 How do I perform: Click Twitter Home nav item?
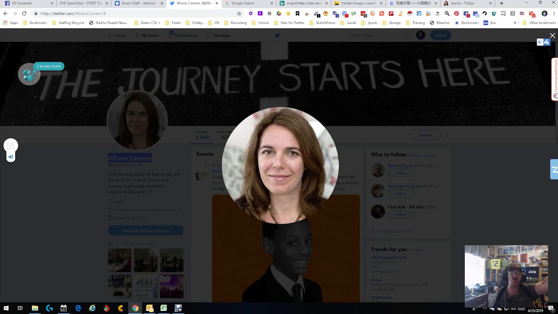pyautogui.click(x=117, y=35)
